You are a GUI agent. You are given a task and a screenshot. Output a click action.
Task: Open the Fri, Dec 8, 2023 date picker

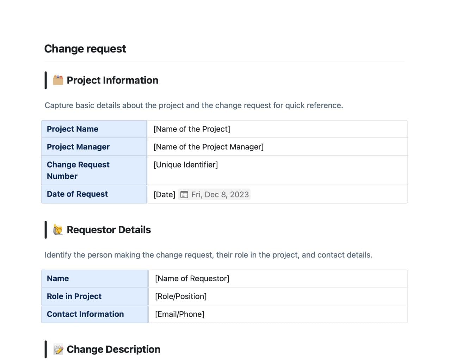pyautogui.click(x=220, y=195)
